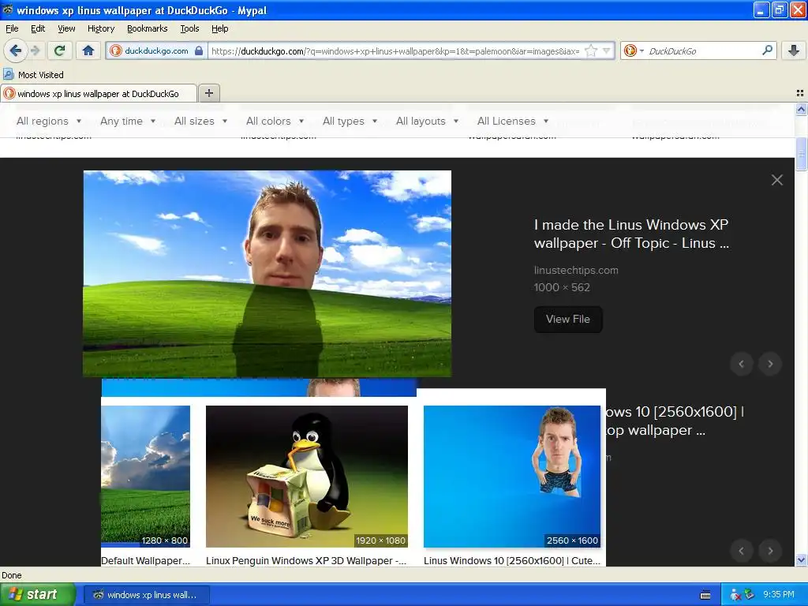Click the padlock security icon
808x606 pixels.
click(x=199, y=50)
